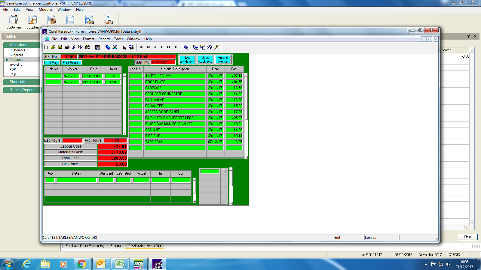Click the Next Page button
481x270 pixels.
(x=52, y=63)
